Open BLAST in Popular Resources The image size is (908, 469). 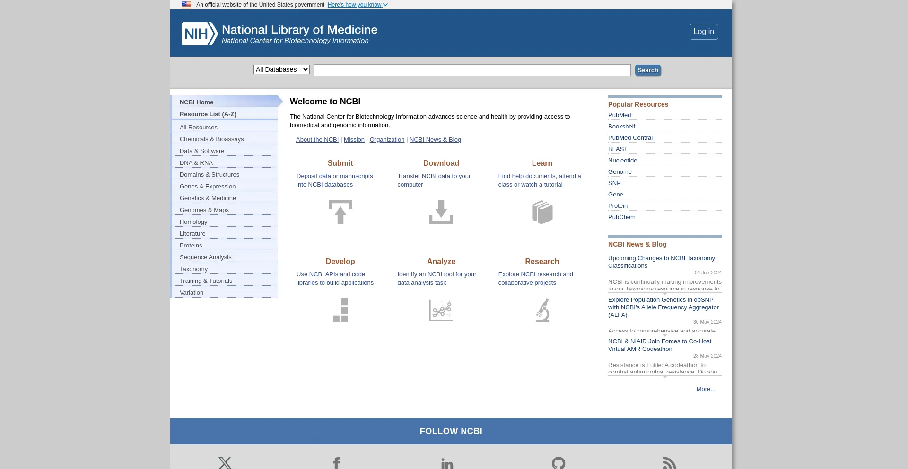(618, 149)
